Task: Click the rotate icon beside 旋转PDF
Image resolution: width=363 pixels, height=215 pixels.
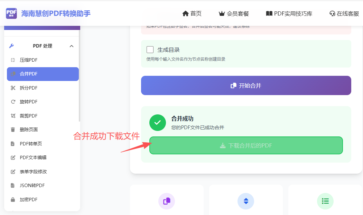Action: click(x=13, y=102)
